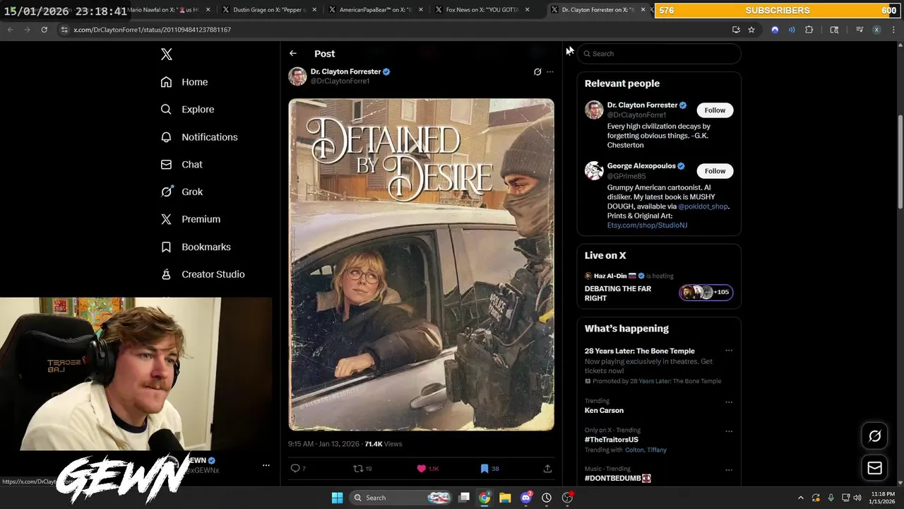Viewport: 904px width, 509px height.
Task: Toggle the bookmark icon under post
Action: pyautogui.click(x=484, y=468)
